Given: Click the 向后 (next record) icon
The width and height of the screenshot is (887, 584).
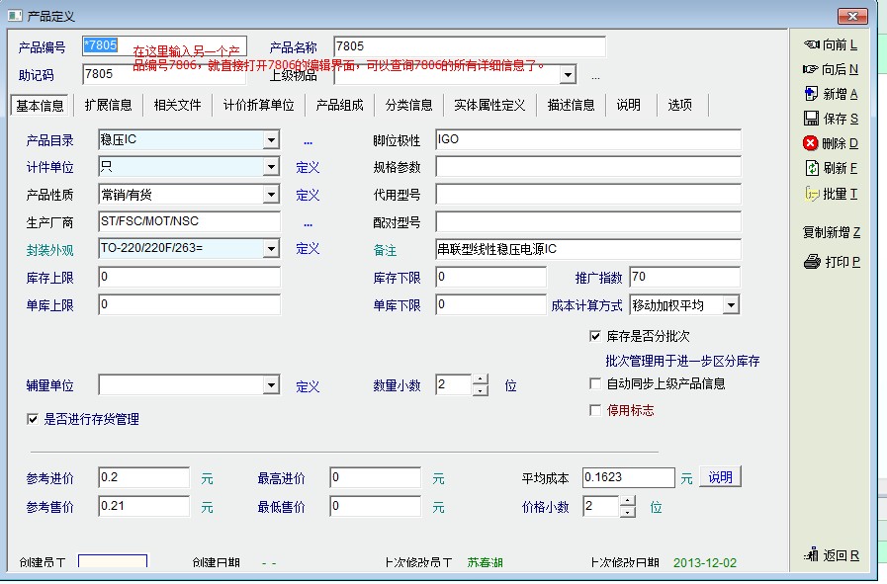Looking at the screenshot, I should (x=811, y=69).
